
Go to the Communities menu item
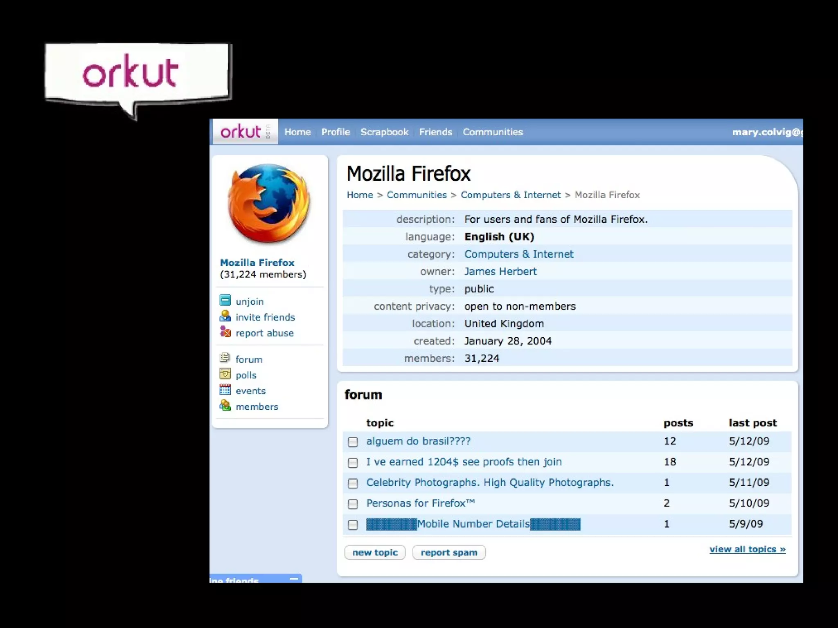pos(493,132)
